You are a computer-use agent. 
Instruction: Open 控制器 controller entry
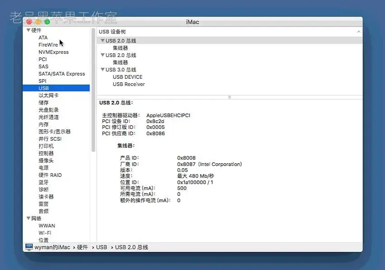46,153
